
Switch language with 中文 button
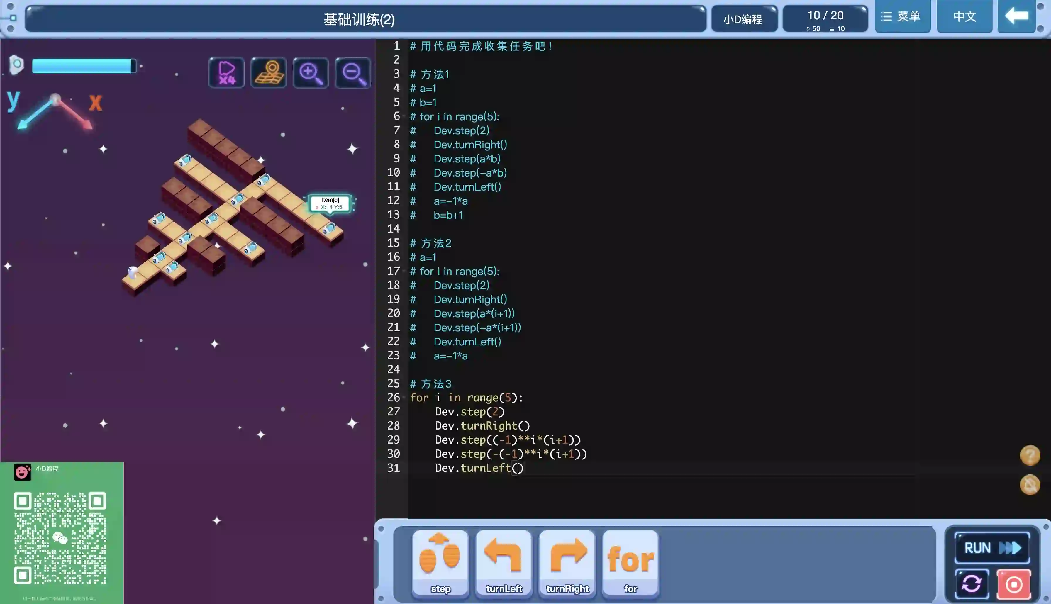tap(964, 17)
